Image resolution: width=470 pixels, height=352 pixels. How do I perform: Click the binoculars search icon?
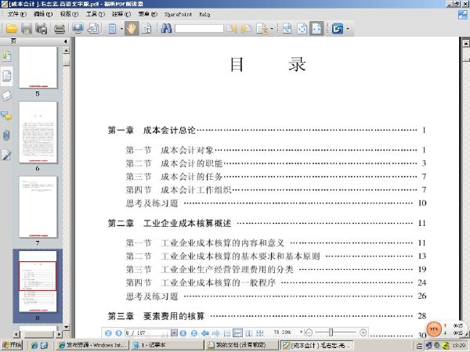(166, 29)
